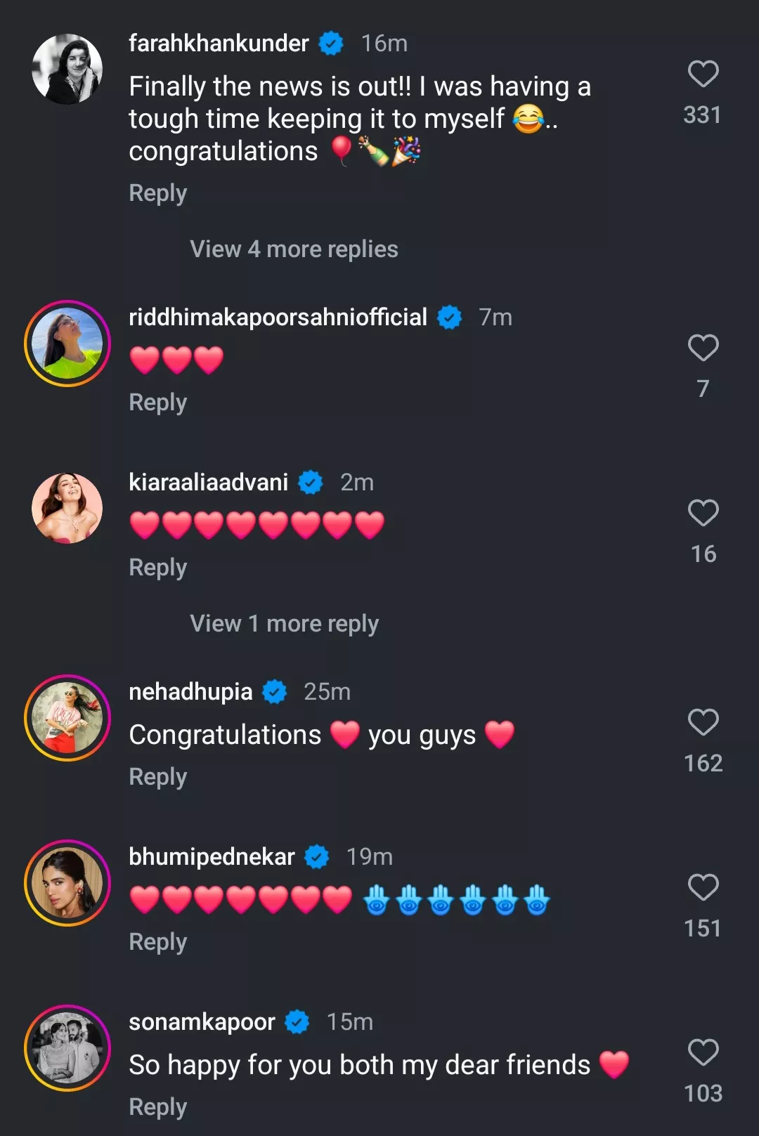Open sonamkapoor username link
759x1136 pixels.
[x=202, y=1022]
